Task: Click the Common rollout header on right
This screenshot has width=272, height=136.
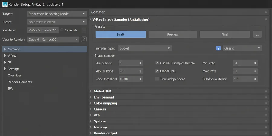Action: pyautogui.click(x=179, y=12)
